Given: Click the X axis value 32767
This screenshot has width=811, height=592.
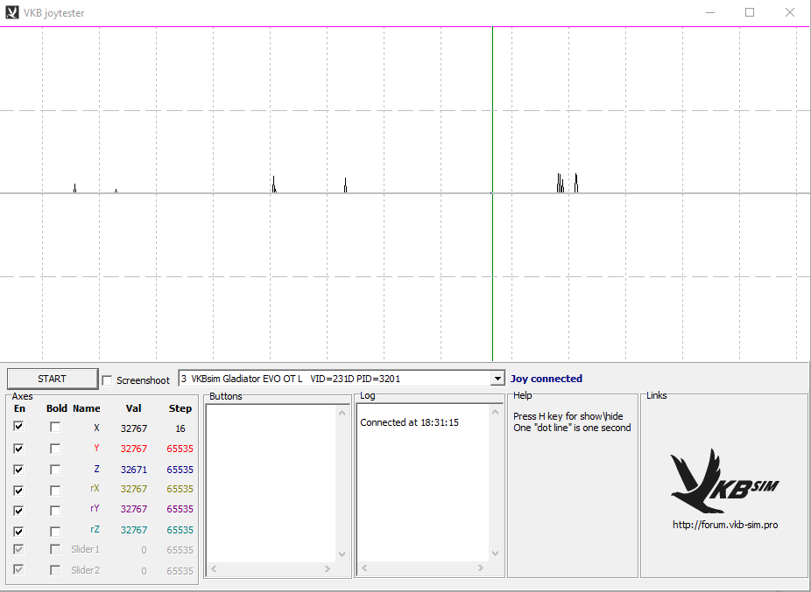Looking at the screenshot, I should 134,428.
